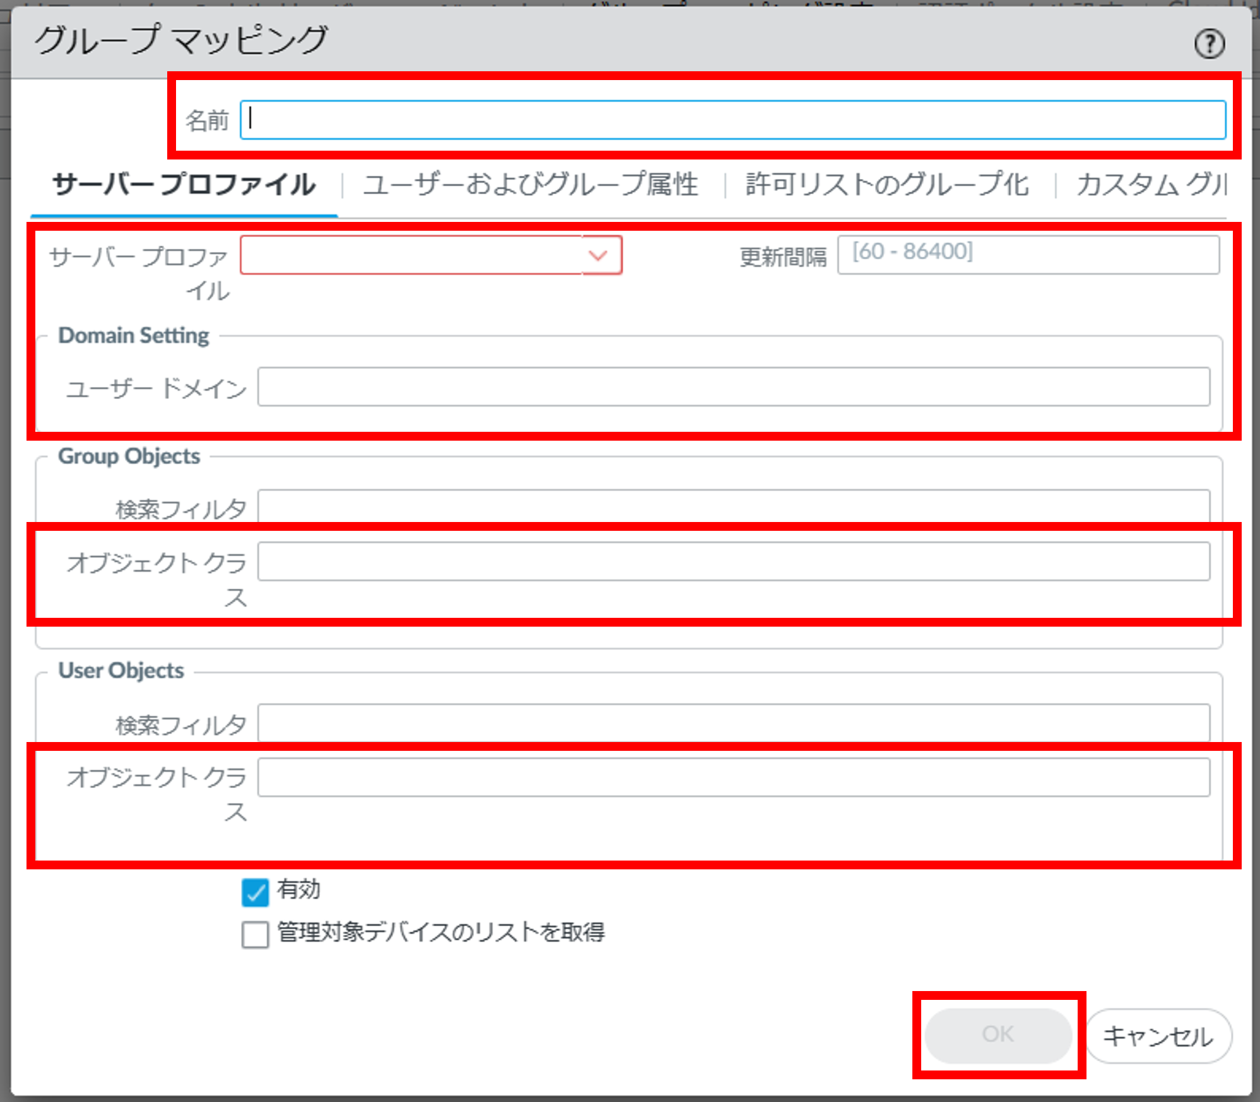This screenshot has height=1102, width=1260.
Task: Click the サーバー プロファイル combo box field
Action: (410, 255)
